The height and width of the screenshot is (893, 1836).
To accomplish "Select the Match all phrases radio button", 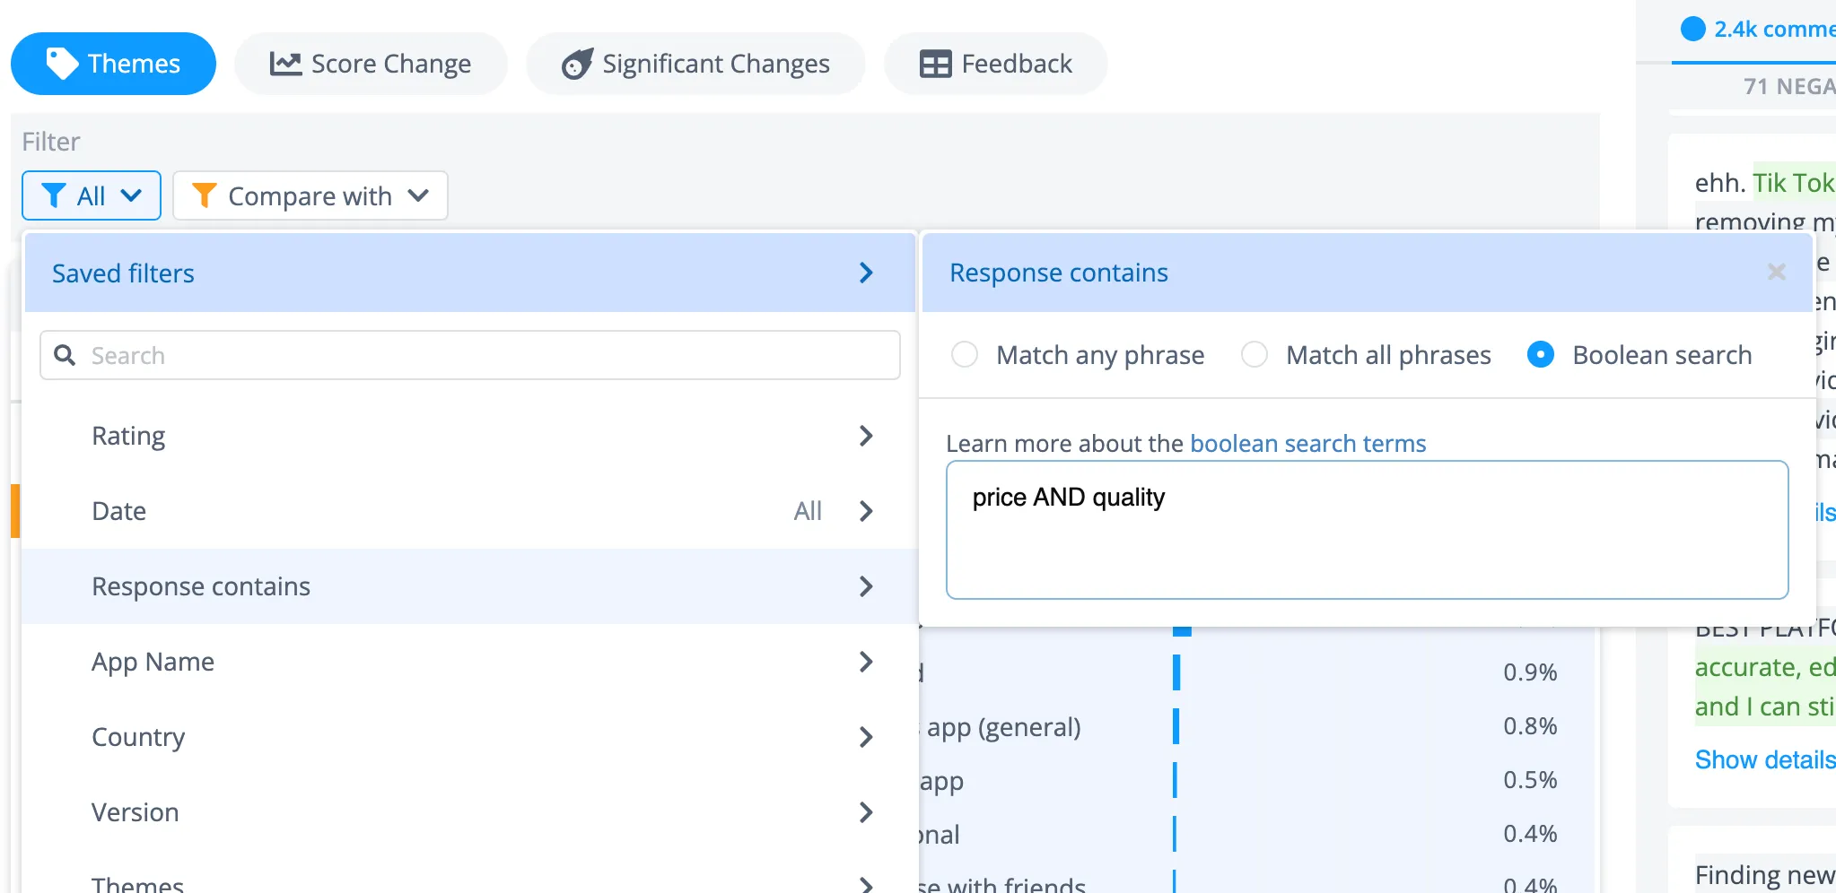I will click(1254, 355).
